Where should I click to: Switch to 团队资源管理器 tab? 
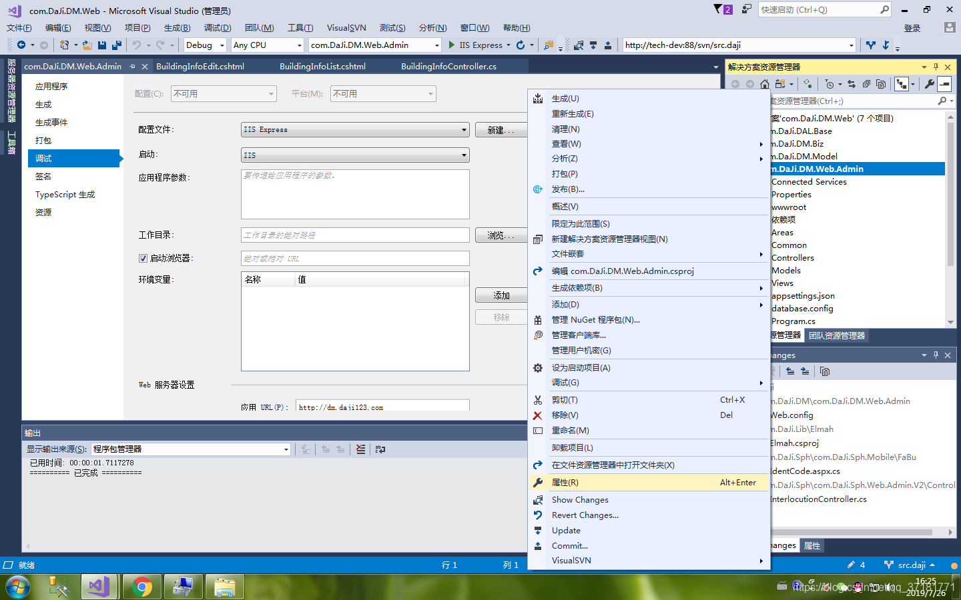[x=837, y=335]
